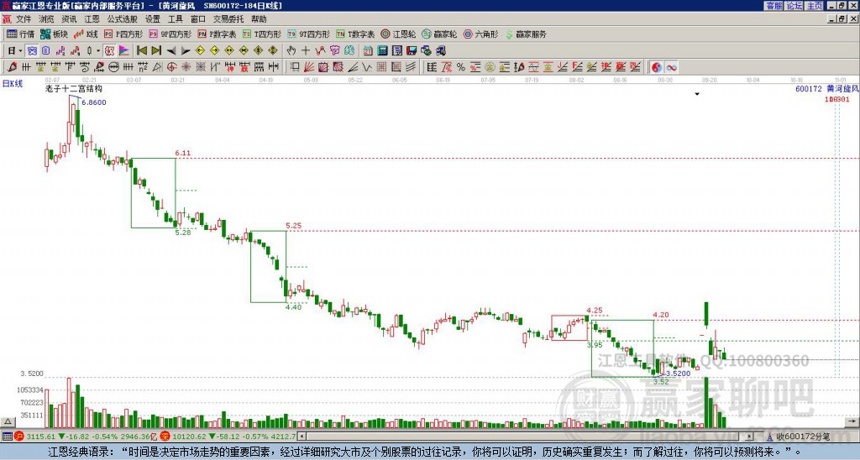
Task: Click the 主页 homepage button
Action: click(x=815, y=6)
